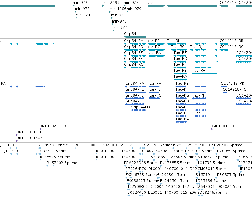Screen dimensions: 252x197
Task: Select the Tao-PF protein label
Action: click(x=182, y=89)
